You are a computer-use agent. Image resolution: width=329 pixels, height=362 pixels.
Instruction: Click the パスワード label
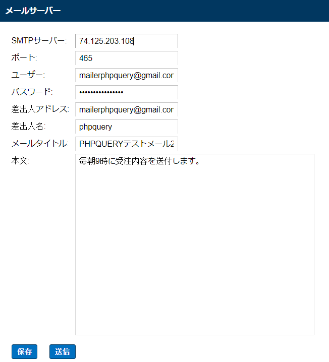pyautogui.click(x=32, y=92)
